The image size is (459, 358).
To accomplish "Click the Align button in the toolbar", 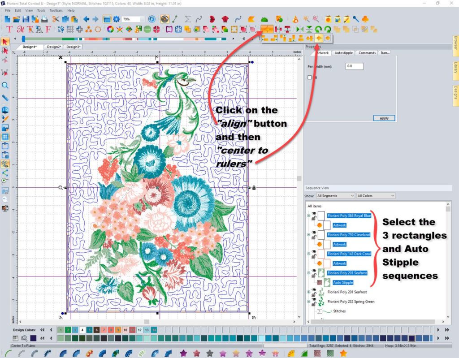I will pyautogui.click(x=267, y=29).
